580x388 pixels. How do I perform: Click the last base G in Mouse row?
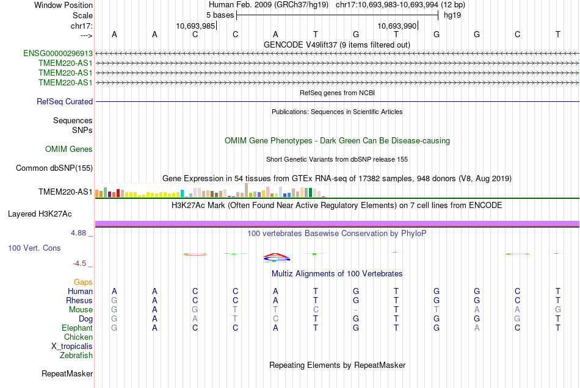coord(558,310)
